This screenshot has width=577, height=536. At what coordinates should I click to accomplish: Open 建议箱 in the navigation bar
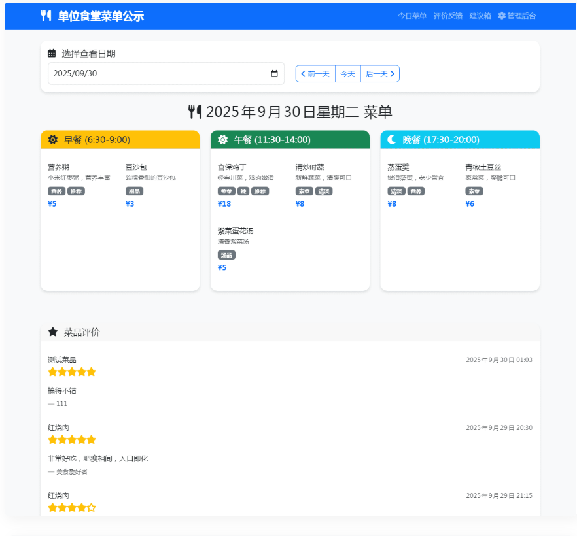(480, 16)
